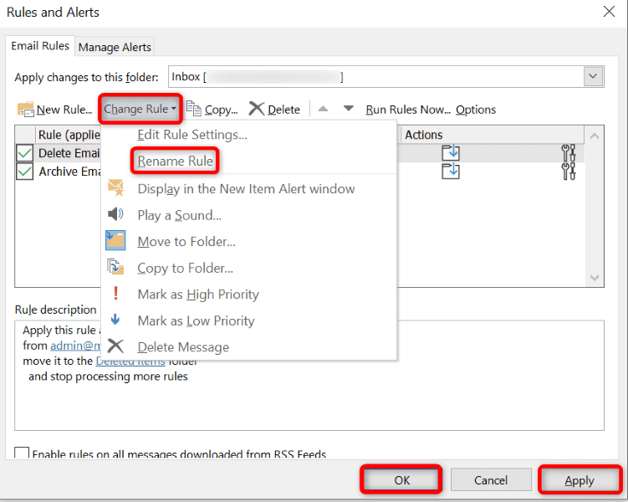Viewport: 628px width, 502px height.
Task: Select Edit Rule Settings menu entry
Action: click(192, 134)
